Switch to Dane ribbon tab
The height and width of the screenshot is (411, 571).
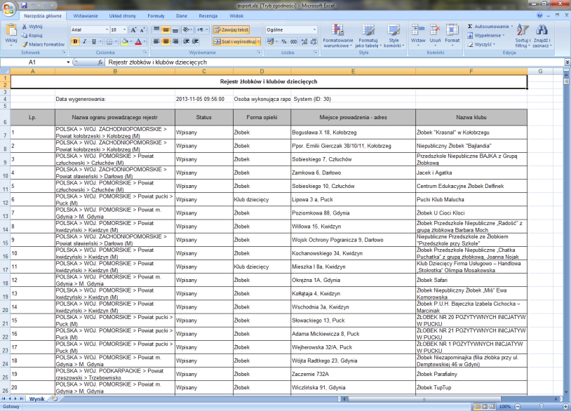pyautogui.click(x=182, y=16)
